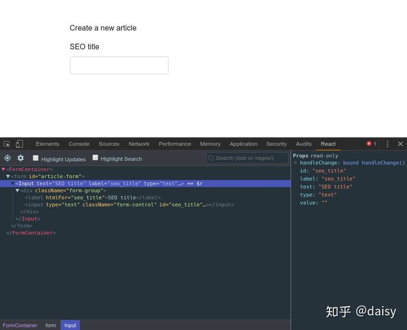Open the Network tab
Image resolution: width=407 pixels, height=330 pixels.
click(139, 144)
